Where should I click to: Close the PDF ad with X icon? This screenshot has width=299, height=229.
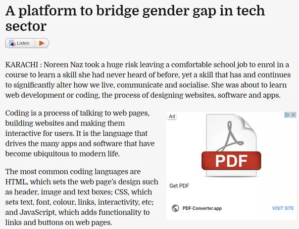click(x=294, y=115)
